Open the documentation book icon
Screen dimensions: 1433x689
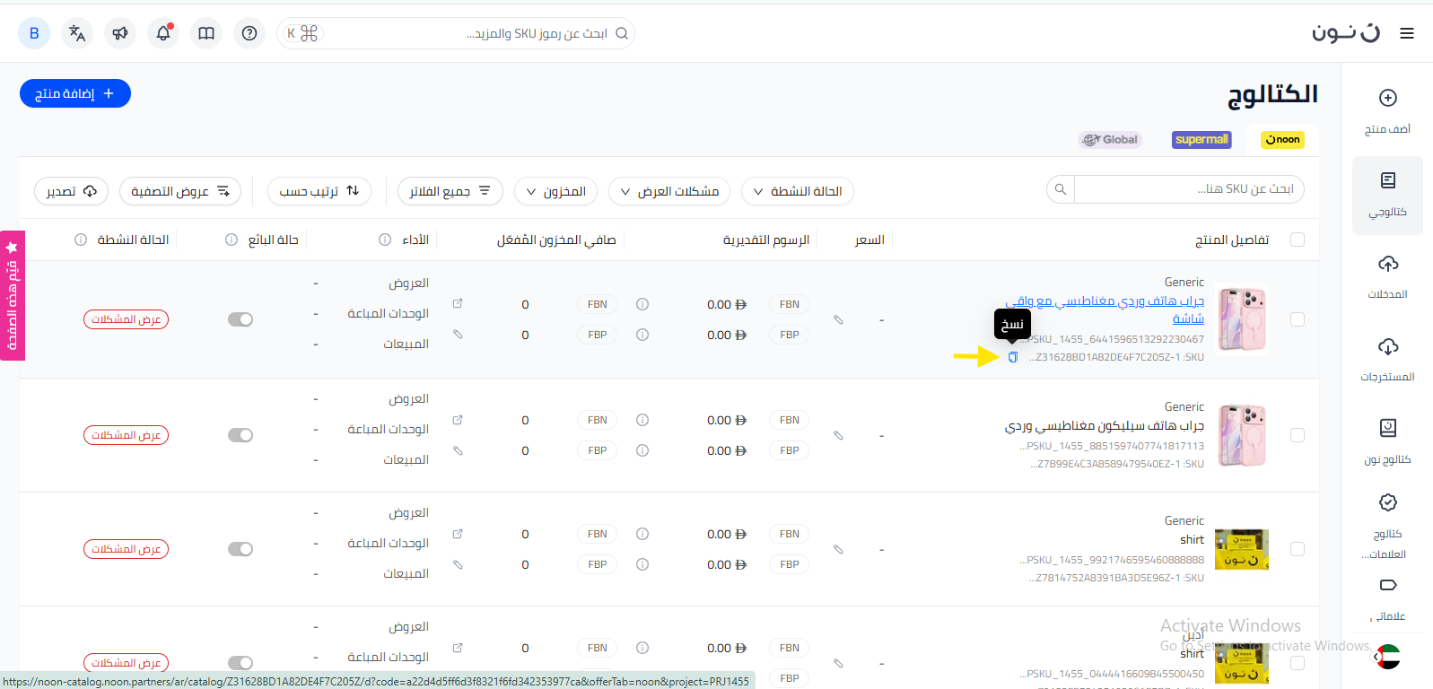coord(206,33)
